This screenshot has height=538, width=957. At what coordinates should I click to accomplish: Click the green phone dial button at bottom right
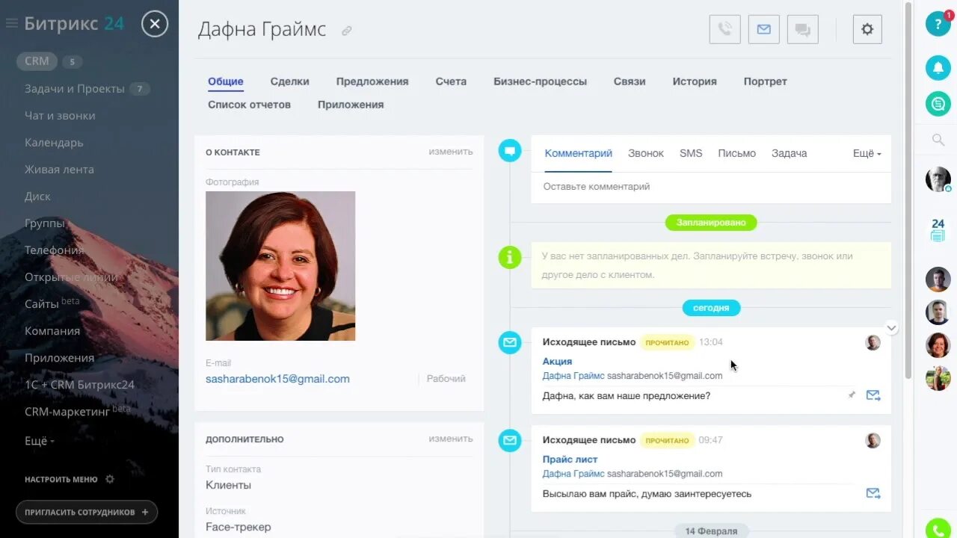tap(938, 529)
